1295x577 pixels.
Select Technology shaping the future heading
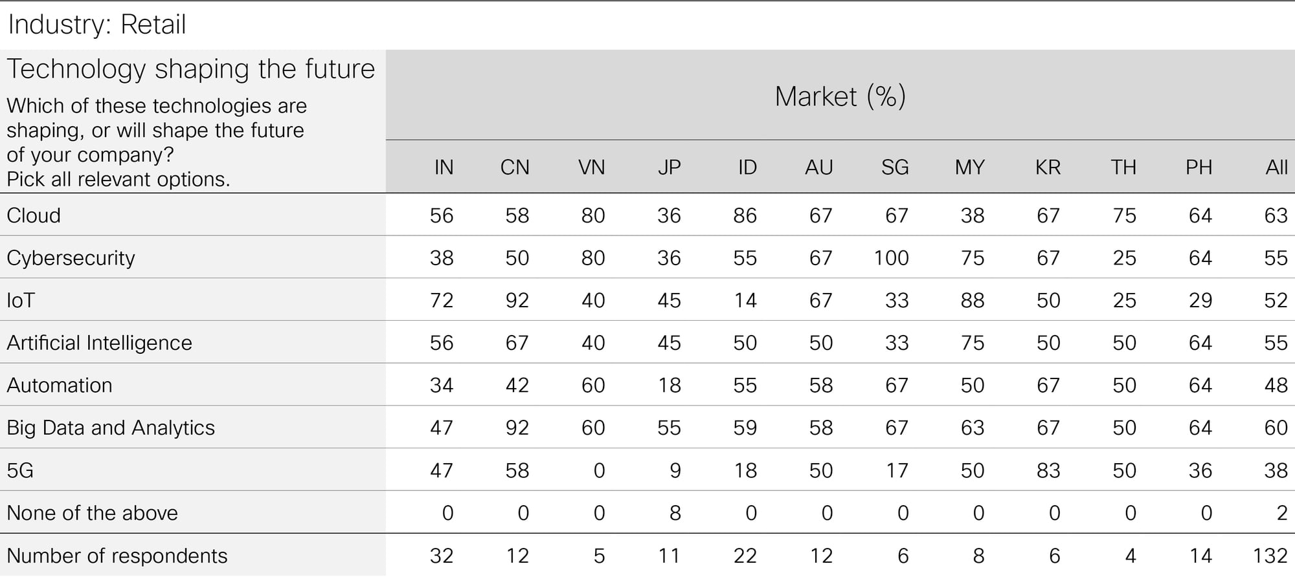click(191, 69)
